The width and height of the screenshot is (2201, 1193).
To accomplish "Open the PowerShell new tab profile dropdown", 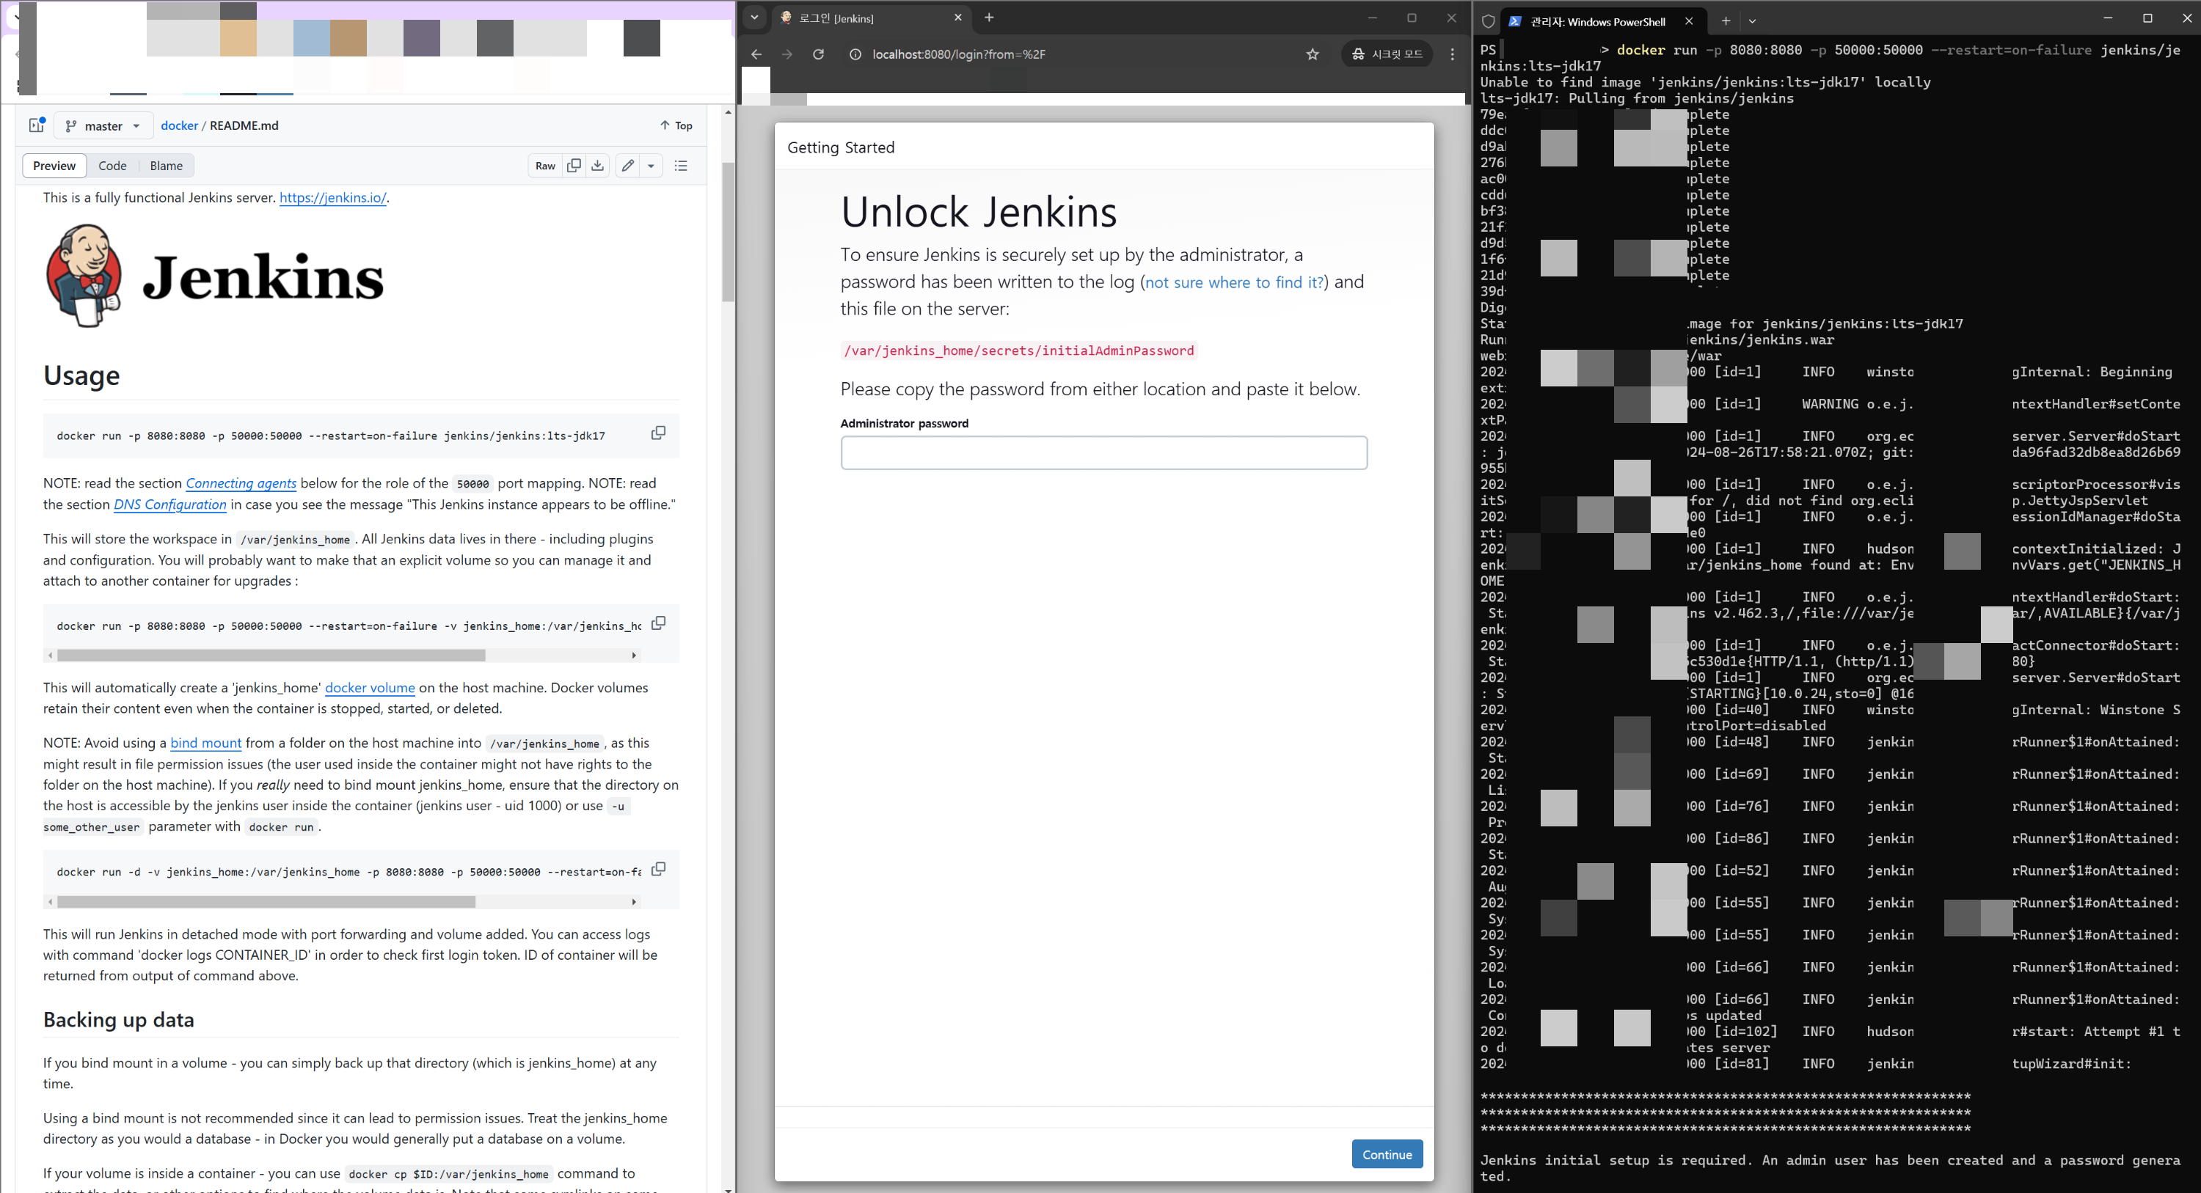I will (x=1753, y=21).
